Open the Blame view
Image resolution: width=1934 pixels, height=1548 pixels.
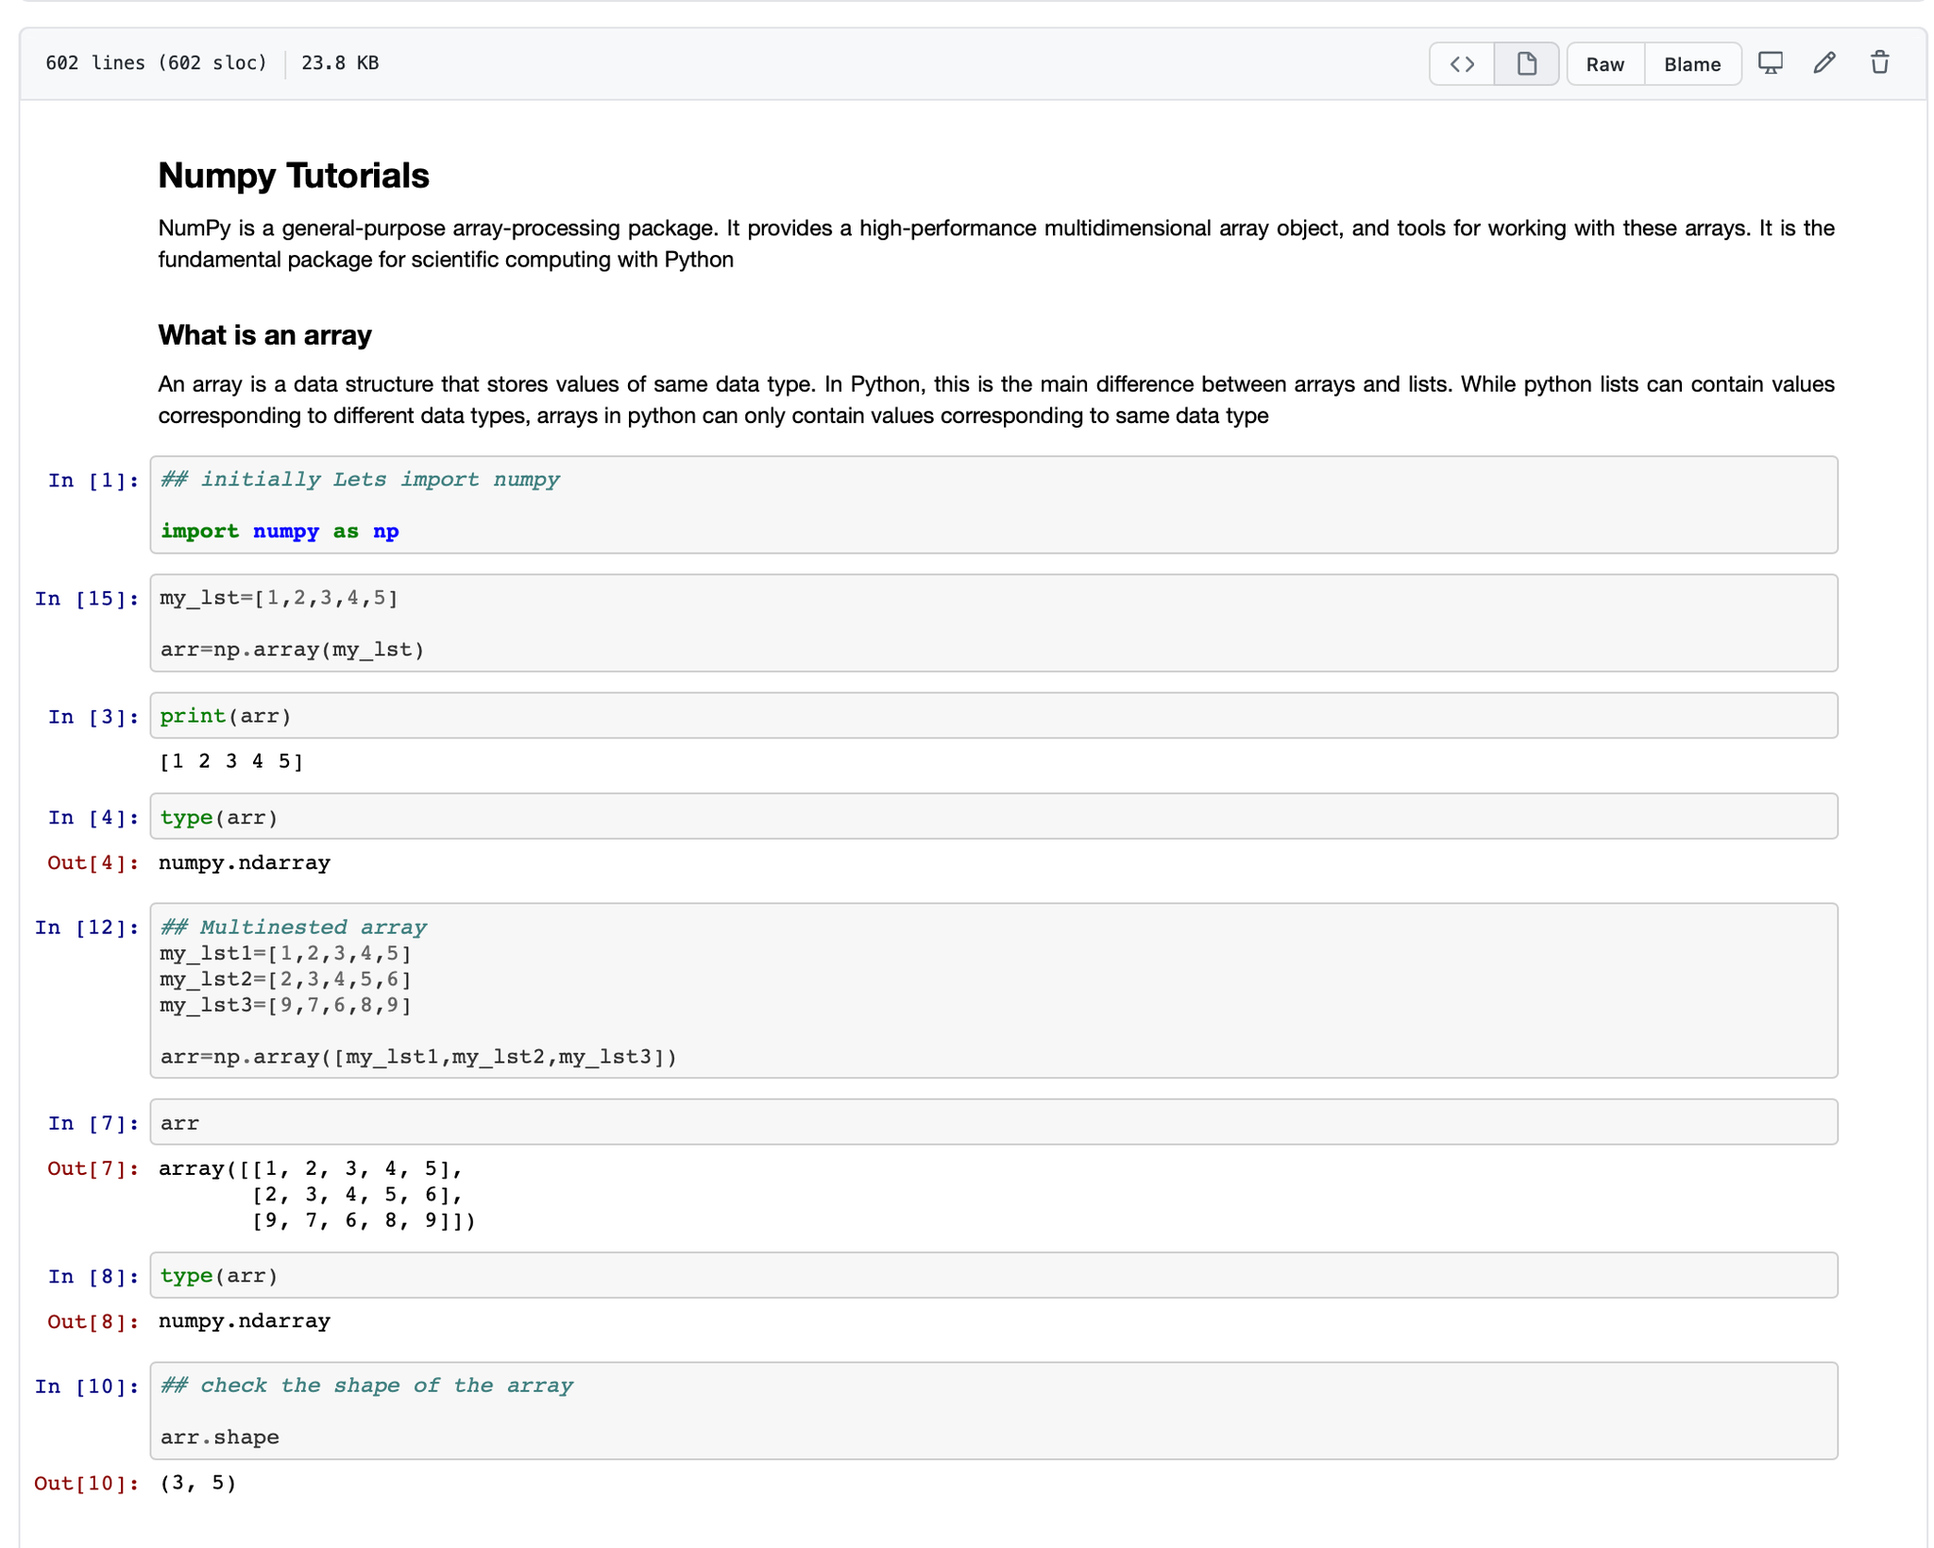[1691, 64]
